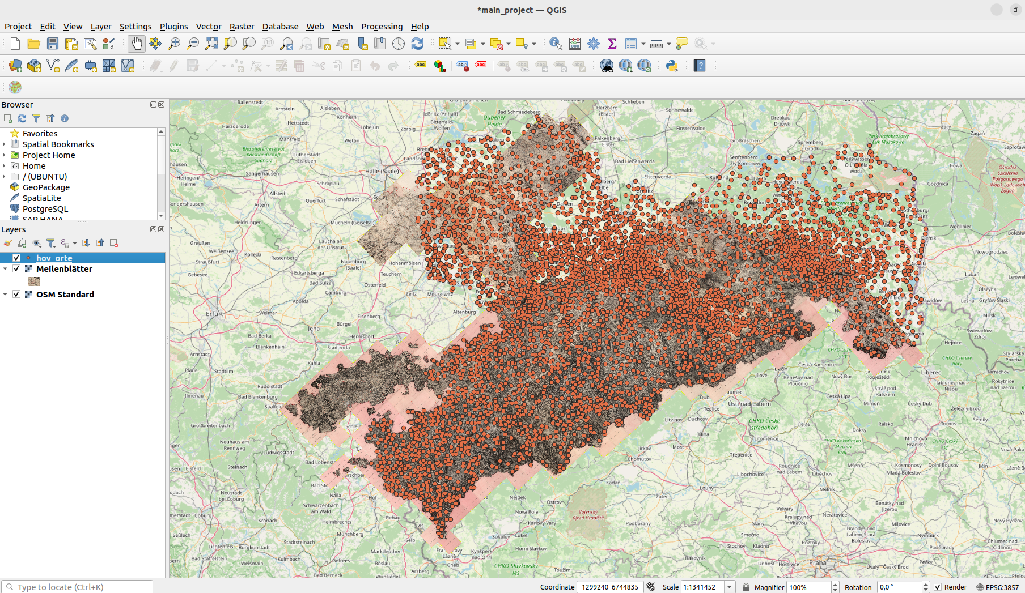
Task: Refresh the map canvas
Action: [417, 44]
